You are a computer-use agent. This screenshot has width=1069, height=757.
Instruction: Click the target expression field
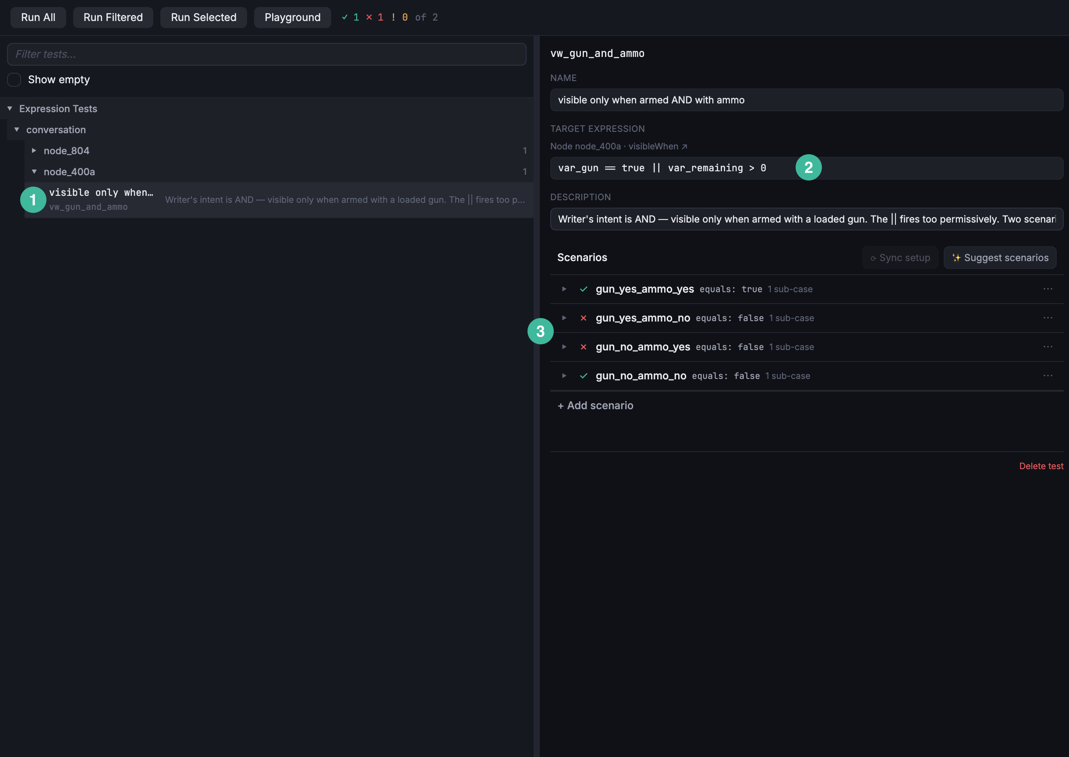pyautogui.click(x=807, y=168)
